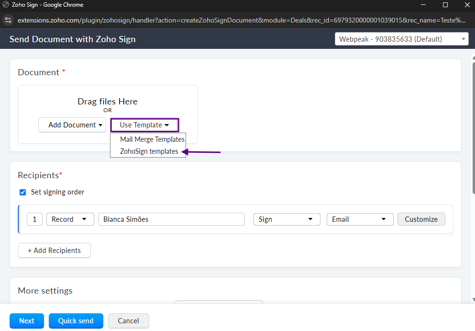This screenshot has width=475, height=331.
Task: Expand the Add Document dropdown
Action: (x=72, y=125)
